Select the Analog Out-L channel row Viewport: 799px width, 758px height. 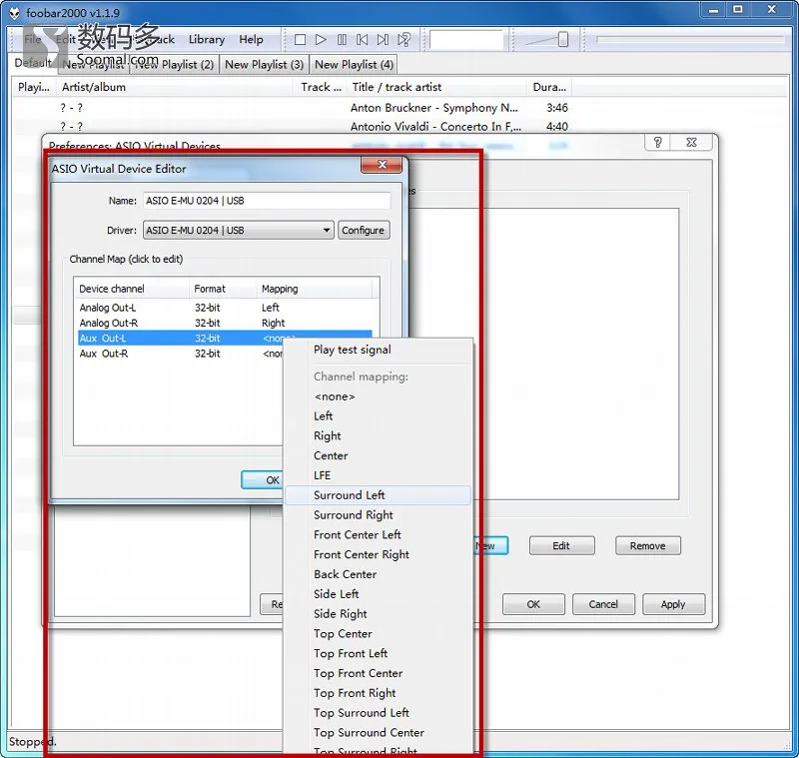[226, 308]
